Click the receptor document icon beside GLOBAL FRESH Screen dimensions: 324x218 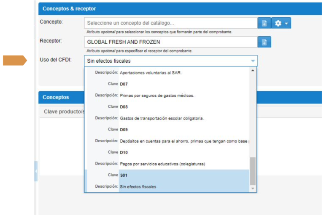pyautogui.click(x=264, y=42)
